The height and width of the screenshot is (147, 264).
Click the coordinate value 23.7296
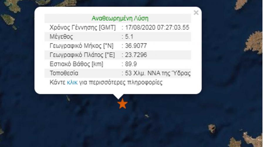tap(136, 55)
